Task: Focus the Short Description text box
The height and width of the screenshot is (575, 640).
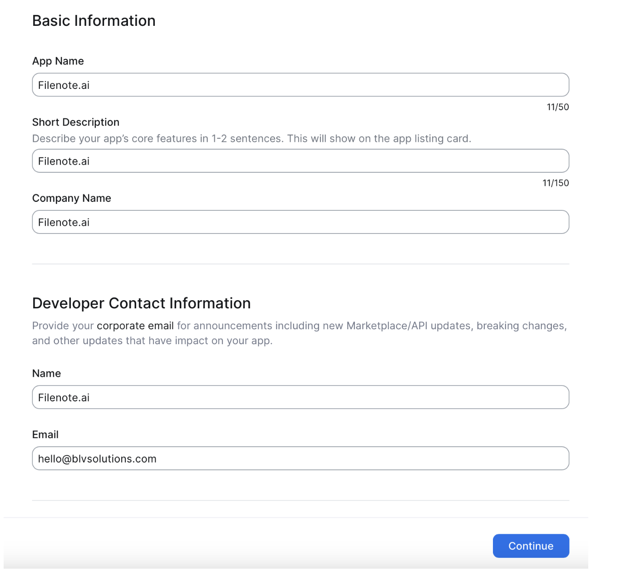Action: [x=300, y=161]
